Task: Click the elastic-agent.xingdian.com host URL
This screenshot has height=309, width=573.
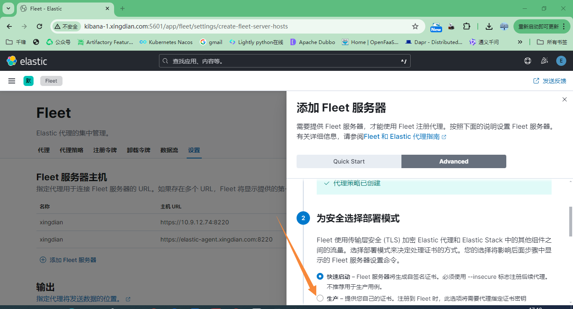Action: coord(216,239)
